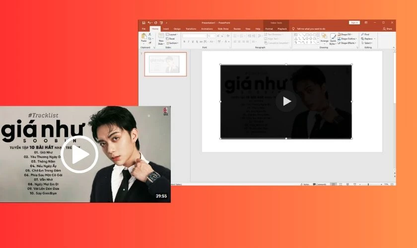Align text right
Viewport: 417px width, 248px height.
pyautogui.click(x=244, y=42)
